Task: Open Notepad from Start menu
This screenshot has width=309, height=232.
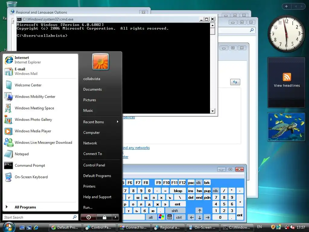Action: click(40, 154)
